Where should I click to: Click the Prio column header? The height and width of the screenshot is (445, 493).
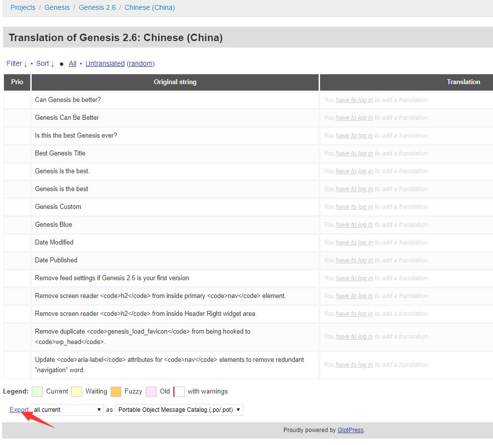point(17,82)
